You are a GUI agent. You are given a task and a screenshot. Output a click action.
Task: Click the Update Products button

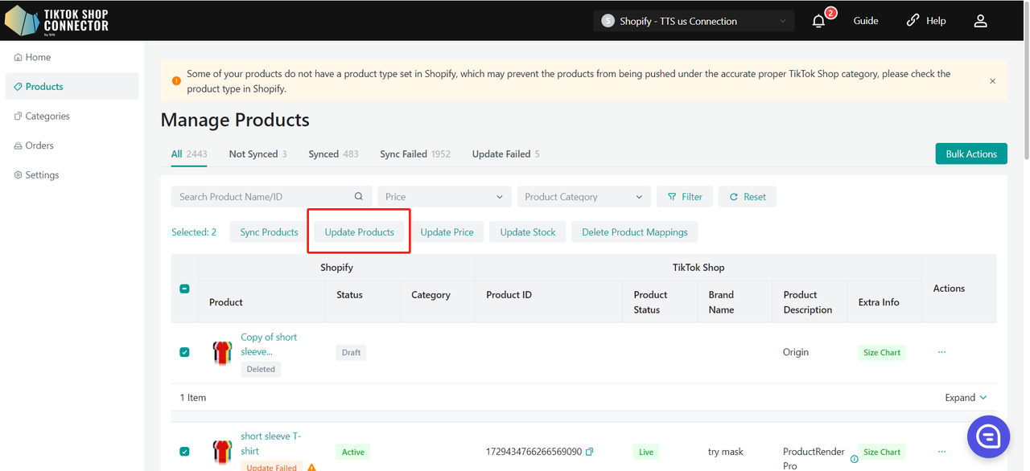click(x=360, y=232)
